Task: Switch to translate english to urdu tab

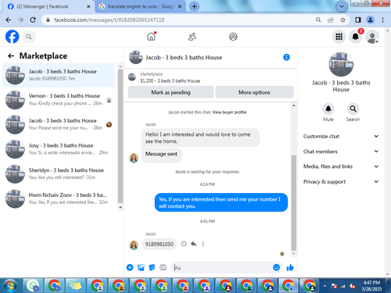Action: [141, 6]
